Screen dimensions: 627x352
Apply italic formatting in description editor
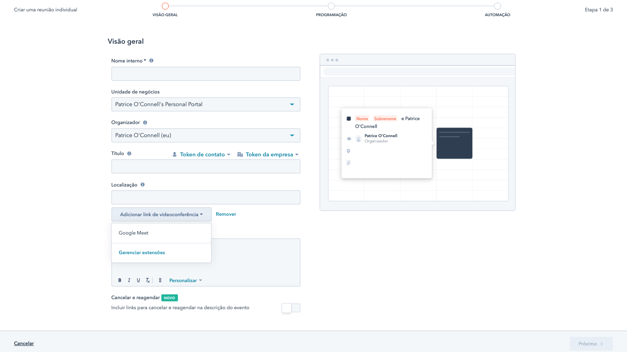point(129,280)
